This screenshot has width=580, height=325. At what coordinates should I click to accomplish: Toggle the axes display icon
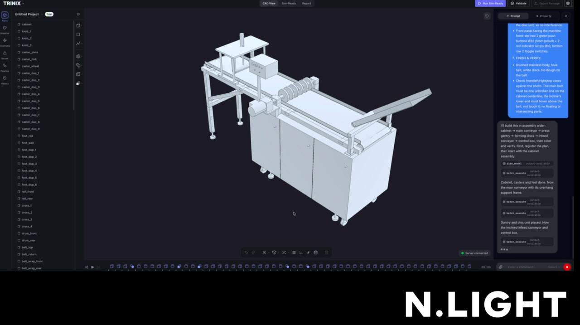tap(301, 252)
